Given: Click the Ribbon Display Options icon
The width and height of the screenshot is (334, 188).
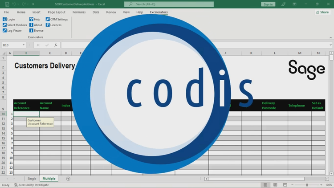Looking at the screenshot, I should [x=294, y=4].
